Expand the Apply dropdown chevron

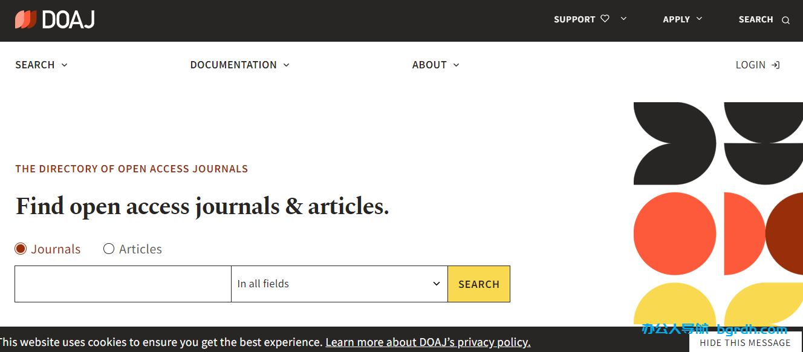click(x=700, y=19)
